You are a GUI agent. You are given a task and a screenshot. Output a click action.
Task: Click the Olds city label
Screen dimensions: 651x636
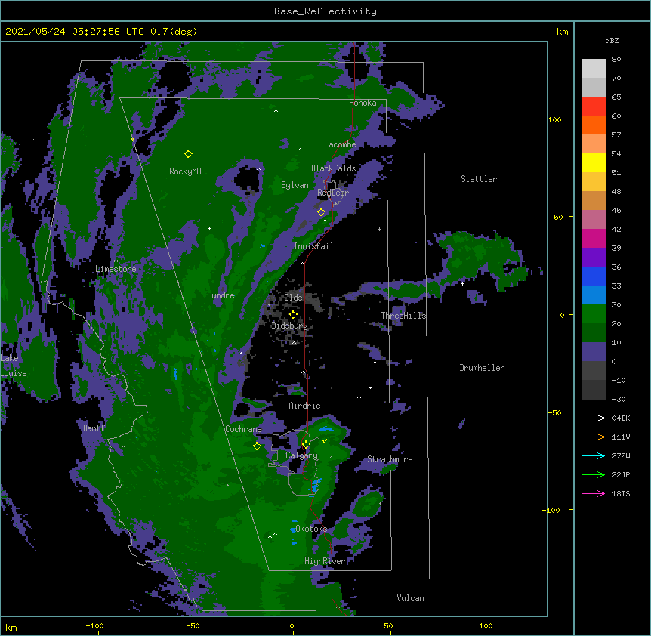pyautogui.click(x=293, y=298)
